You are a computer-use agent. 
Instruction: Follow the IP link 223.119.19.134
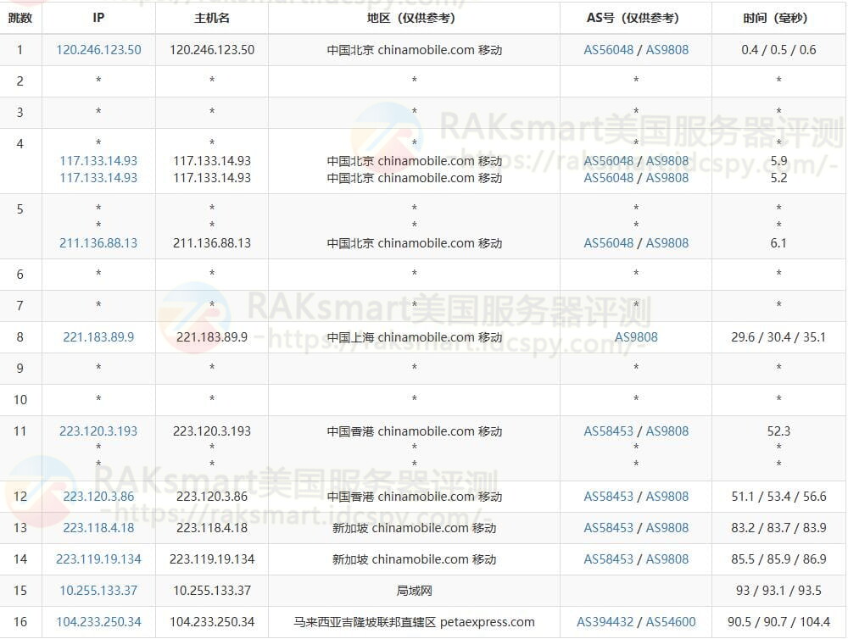(98, 559)
